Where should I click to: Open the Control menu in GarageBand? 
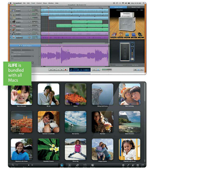(x=39, y=3)
